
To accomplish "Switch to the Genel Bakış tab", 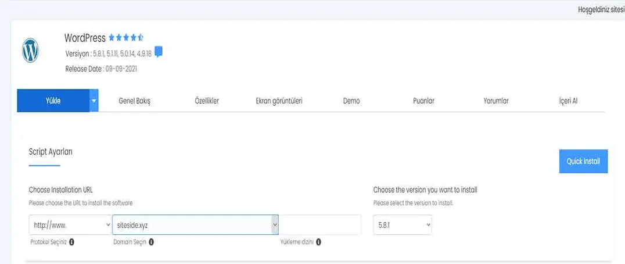I will tap(134, 101).
